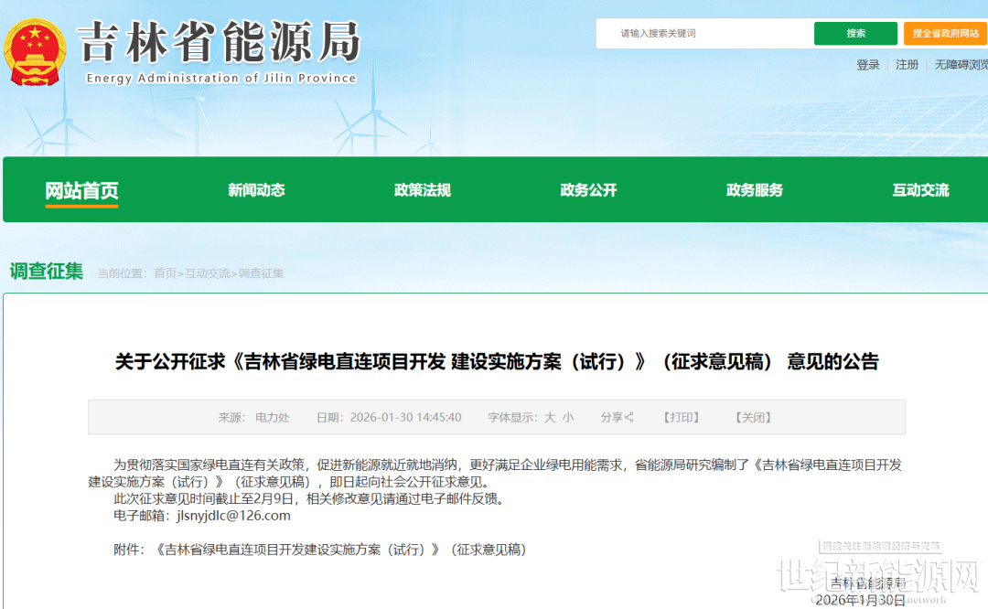Screen dimensions: 988x609
Task: Click 首页 in the breadcrumb path
Action: (x=165, y=273)
